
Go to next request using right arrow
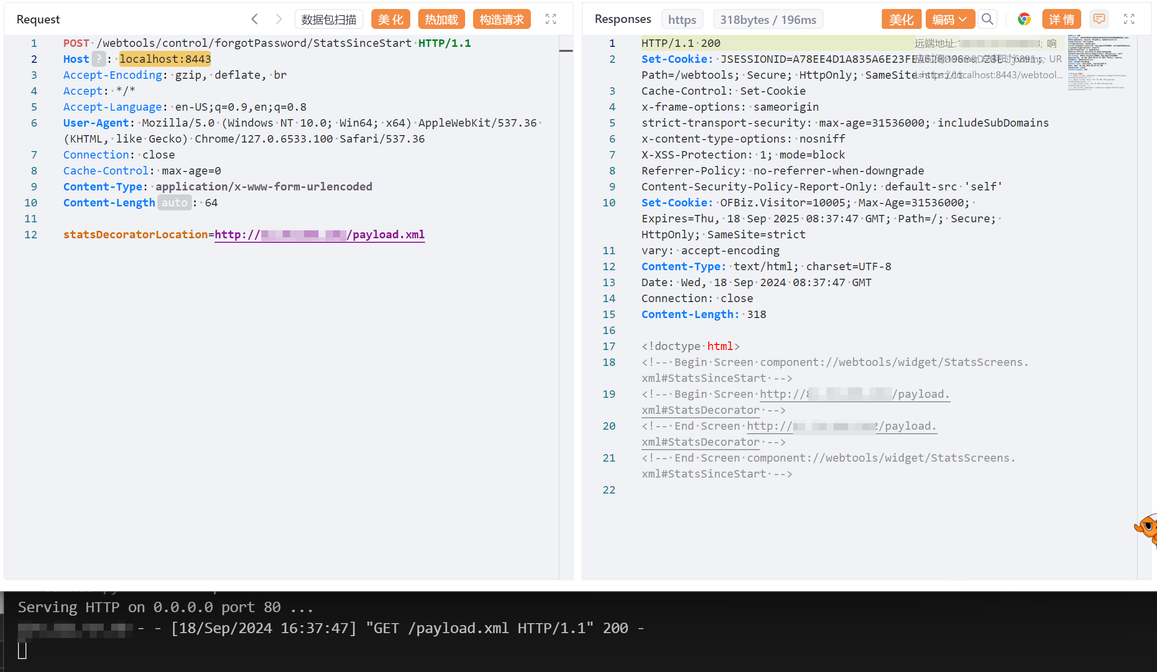[279, 19]
